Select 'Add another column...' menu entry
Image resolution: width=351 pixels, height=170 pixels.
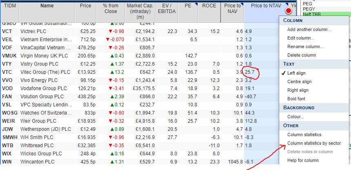click(309, 29)
